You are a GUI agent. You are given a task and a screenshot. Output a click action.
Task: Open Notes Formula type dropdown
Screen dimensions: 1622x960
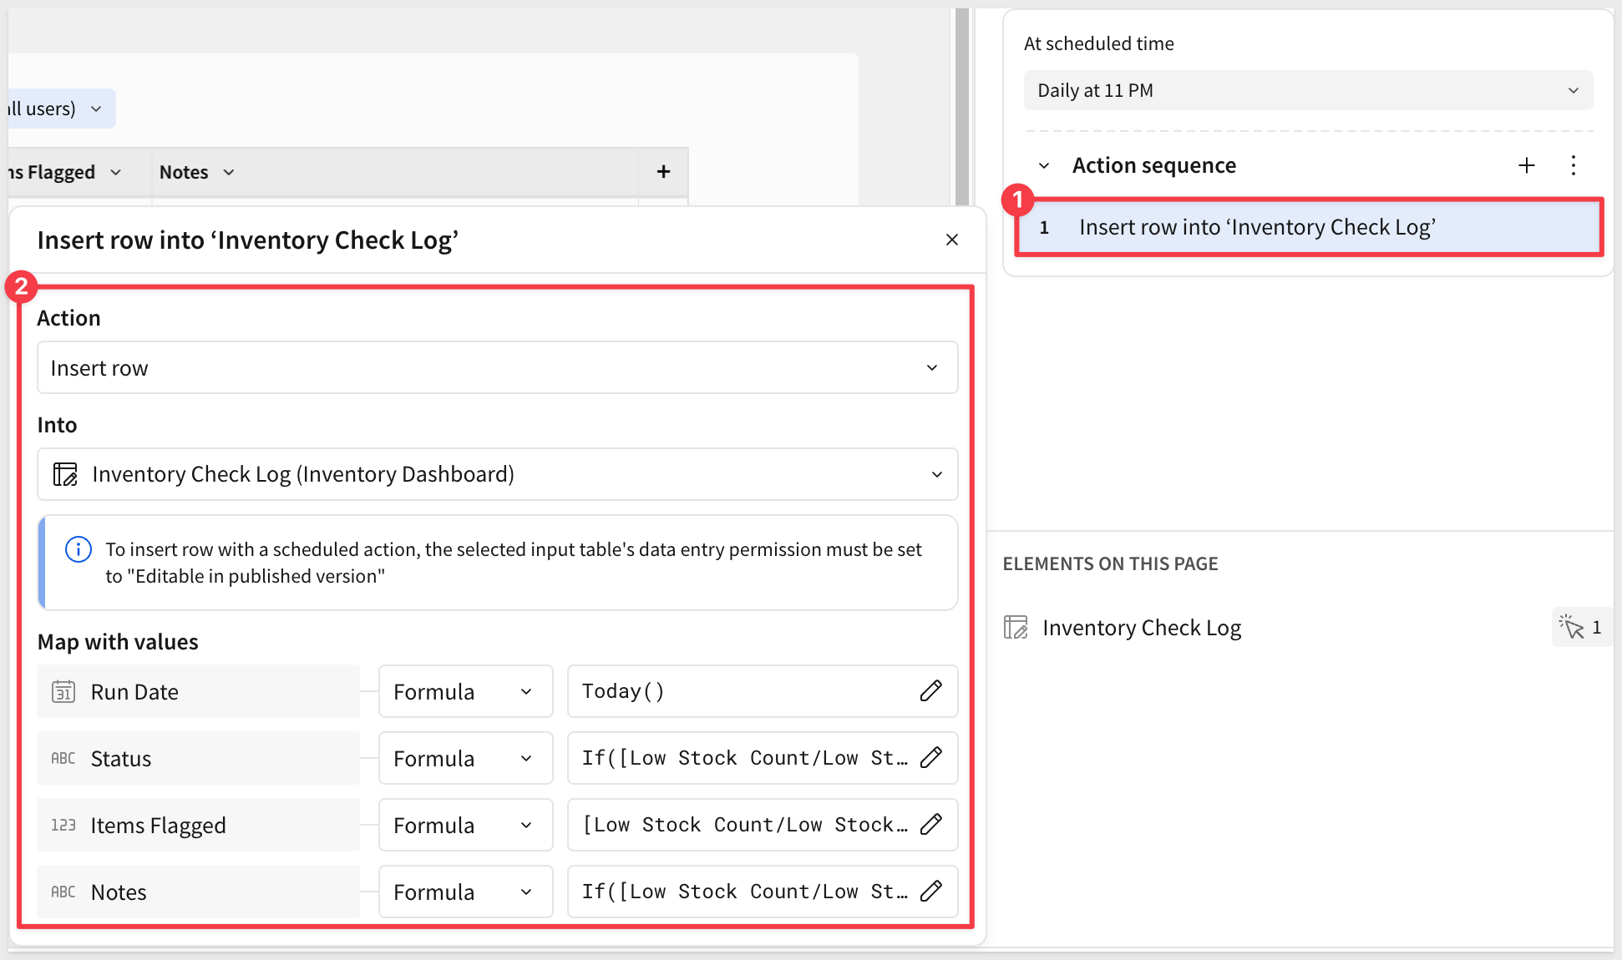(x=464, y=892)
